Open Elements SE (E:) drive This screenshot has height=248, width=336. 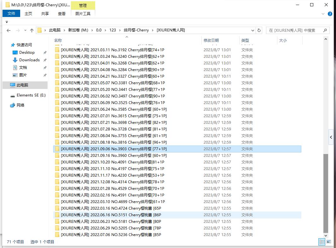pyautogui.click(x=31, y=95)
